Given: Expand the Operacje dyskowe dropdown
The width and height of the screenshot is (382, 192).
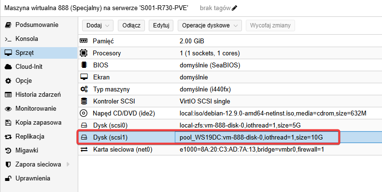Looking at the screenshot, I should [x=210, y=26].
